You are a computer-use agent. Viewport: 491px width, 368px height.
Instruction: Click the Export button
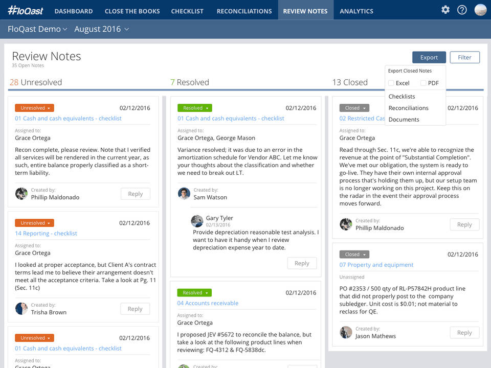pos(429,57)
